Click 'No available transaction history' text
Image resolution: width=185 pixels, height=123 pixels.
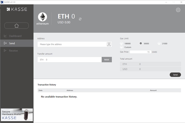click(x=59, y=97)
